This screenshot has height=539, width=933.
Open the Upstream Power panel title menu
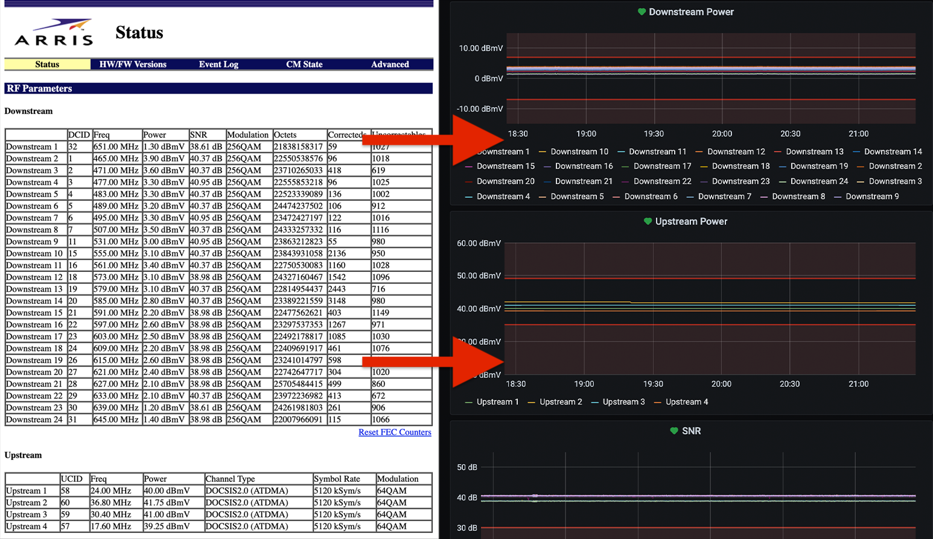(x=691, y=221)
